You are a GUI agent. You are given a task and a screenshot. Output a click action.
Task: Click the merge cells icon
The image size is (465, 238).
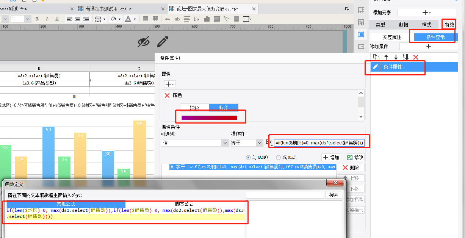point(146,19)
